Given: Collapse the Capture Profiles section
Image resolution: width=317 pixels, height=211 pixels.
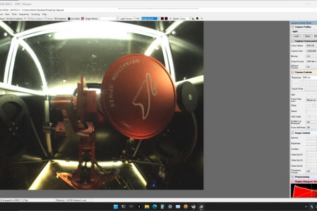Looking at the screenshot, I should (x=293, y=27).
